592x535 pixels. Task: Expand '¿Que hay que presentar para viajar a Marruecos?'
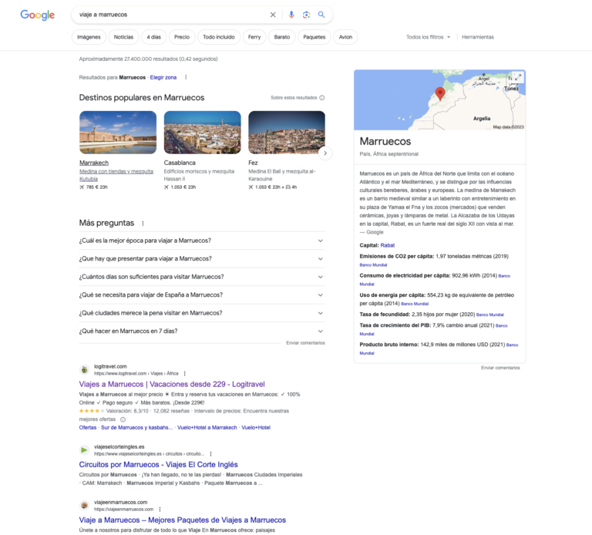coord(202,258)
